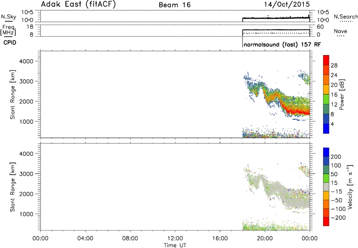
Task: Click the power color bar red segment
Action: click(x=326, y=60)
